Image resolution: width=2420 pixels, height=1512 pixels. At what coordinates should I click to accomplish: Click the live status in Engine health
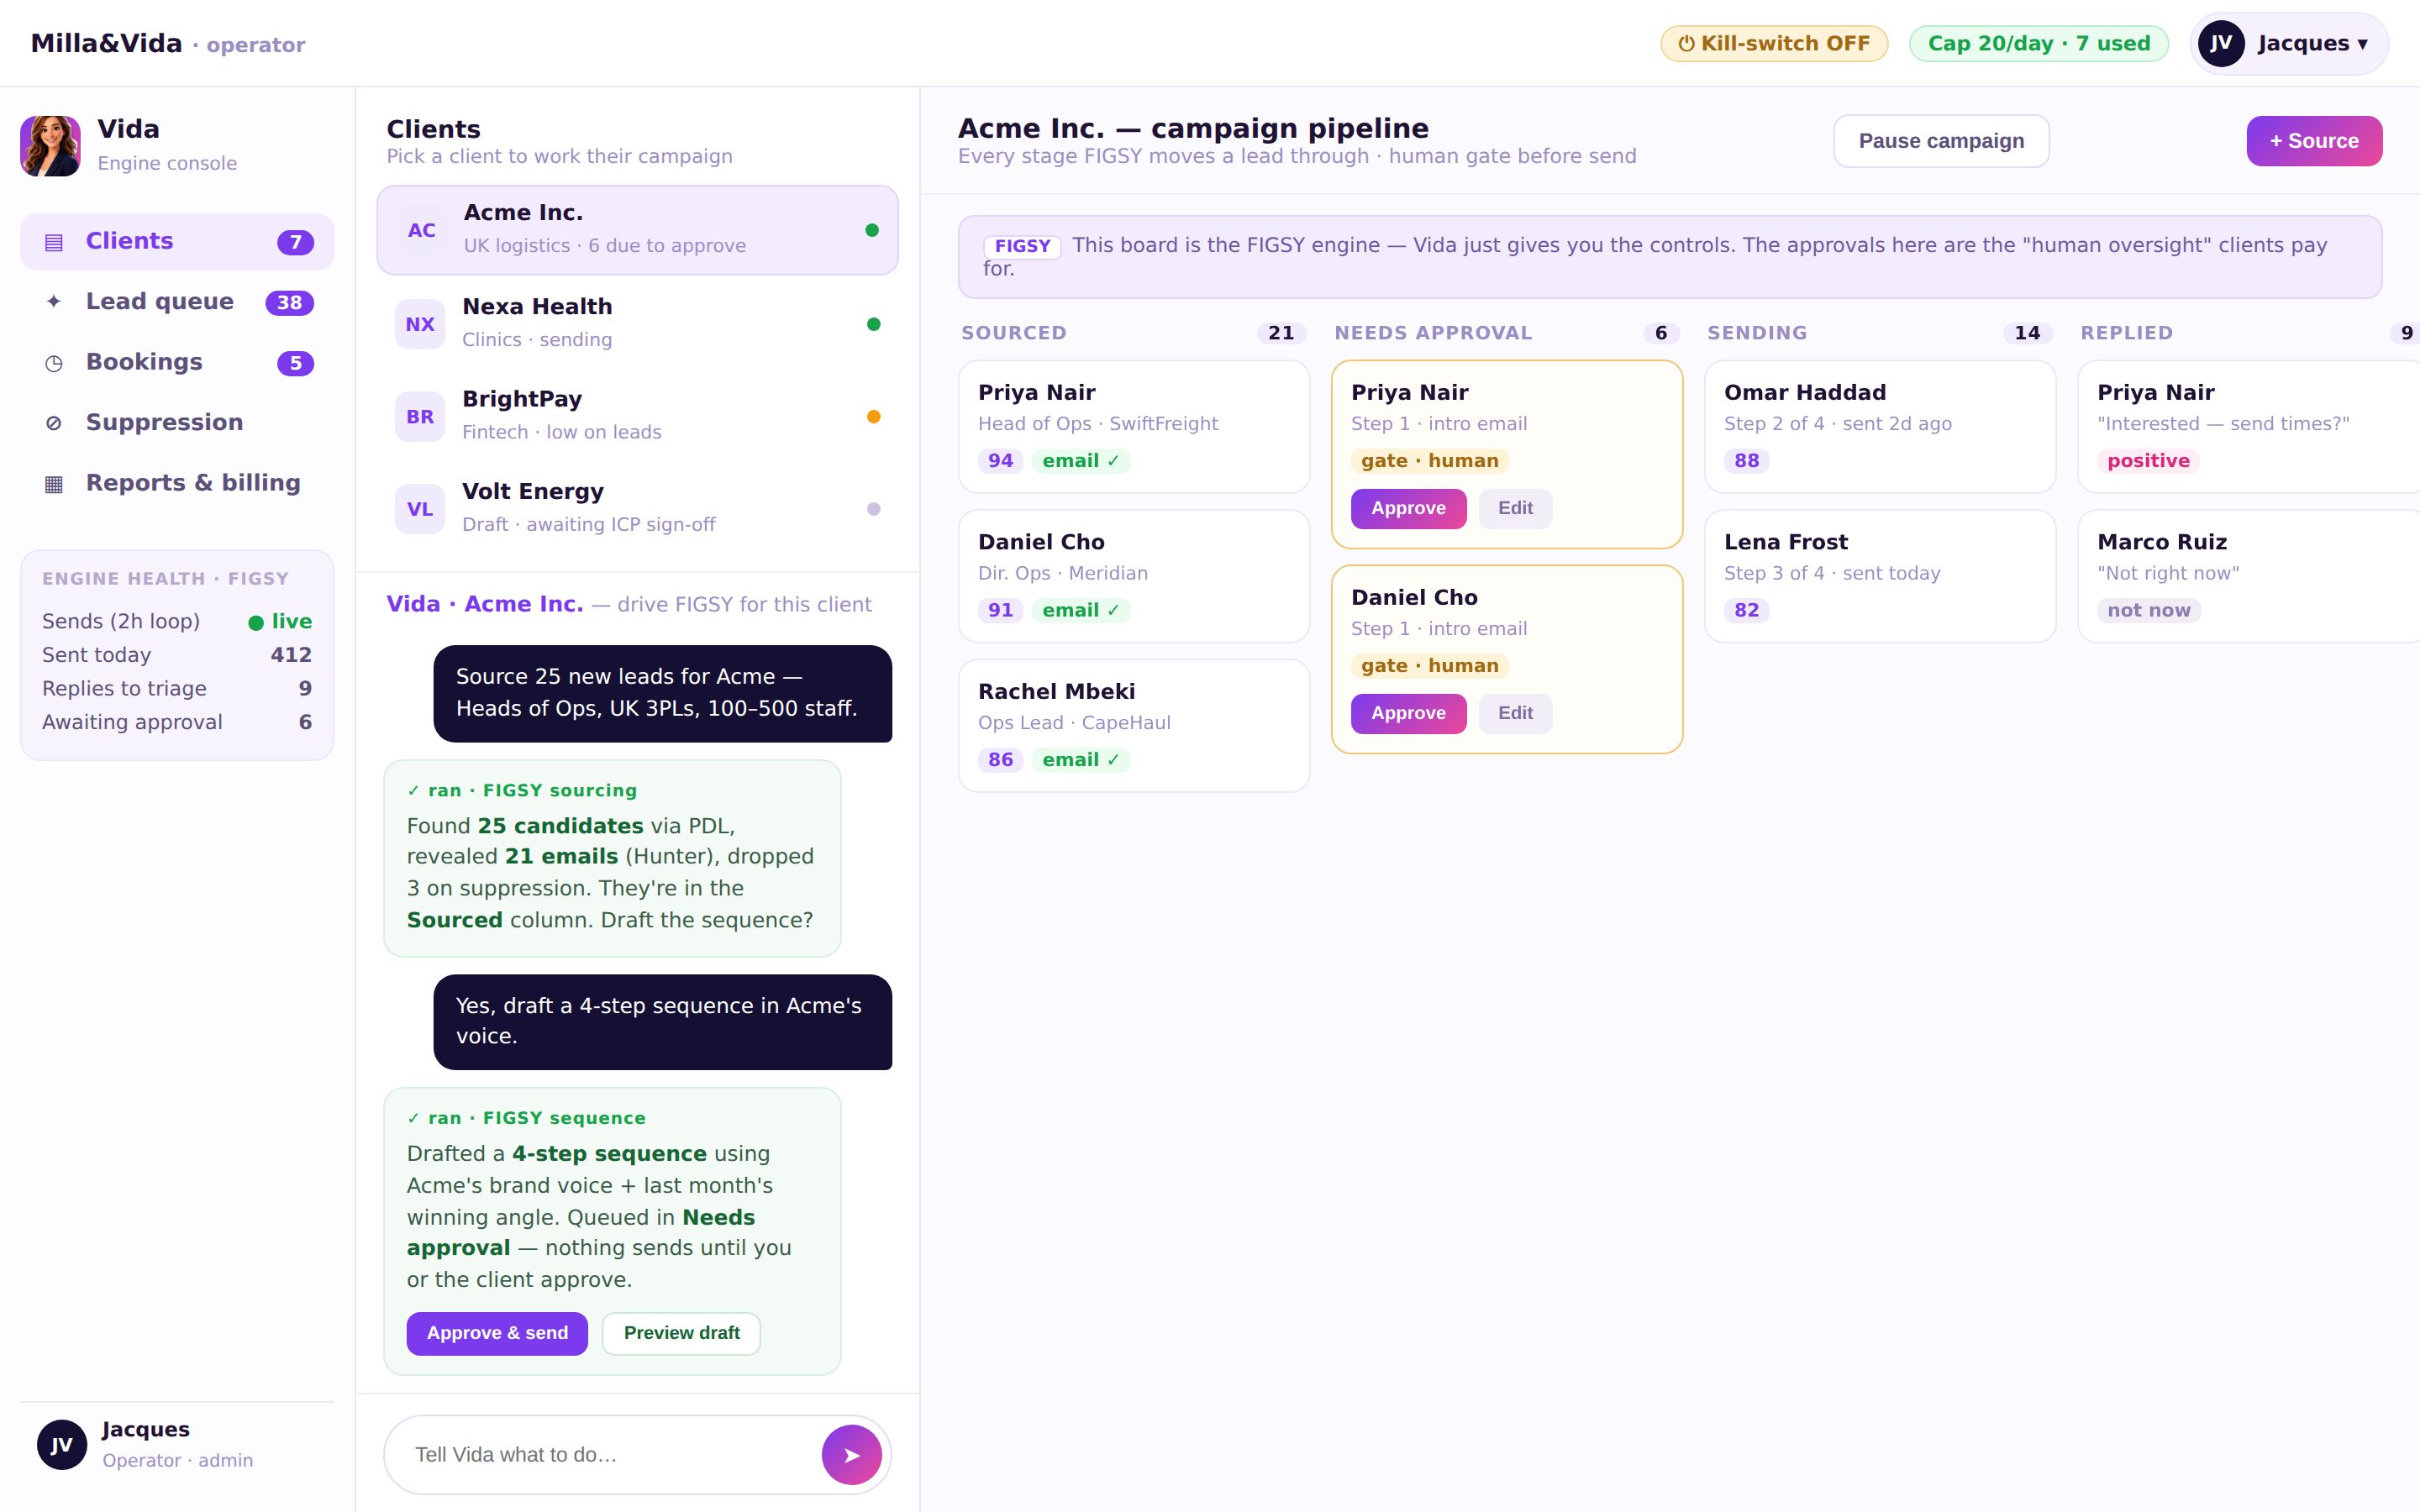[280, 622]
